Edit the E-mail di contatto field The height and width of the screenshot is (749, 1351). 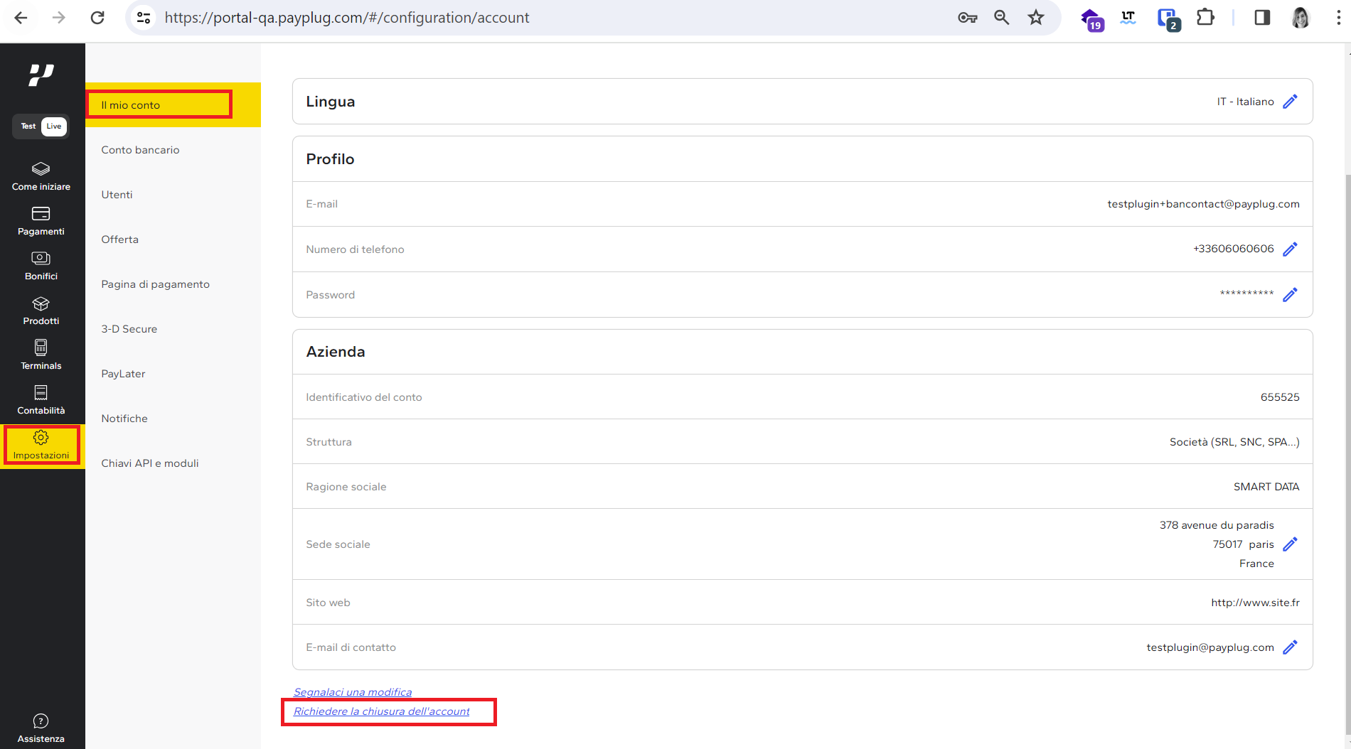(1290, 647)
